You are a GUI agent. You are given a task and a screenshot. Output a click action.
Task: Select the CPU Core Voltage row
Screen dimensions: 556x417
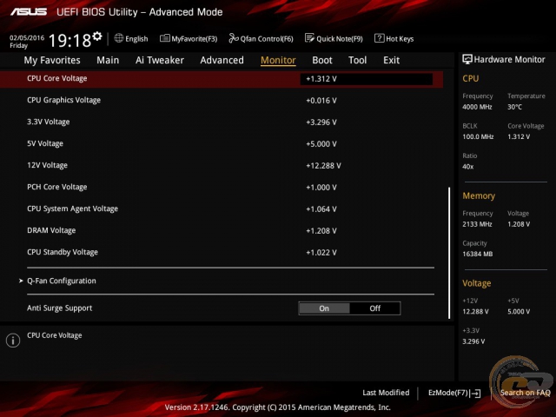222,79
